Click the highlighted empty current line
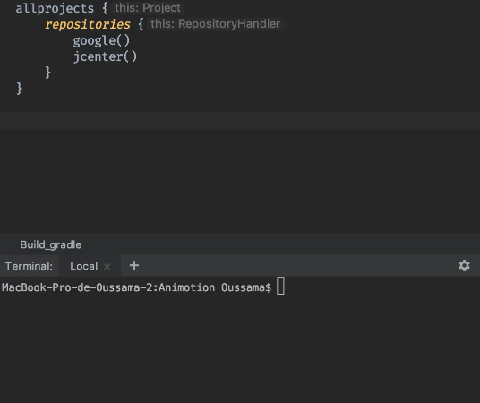The height and width of the screenshot is (403, 480). tap(240, 120)
